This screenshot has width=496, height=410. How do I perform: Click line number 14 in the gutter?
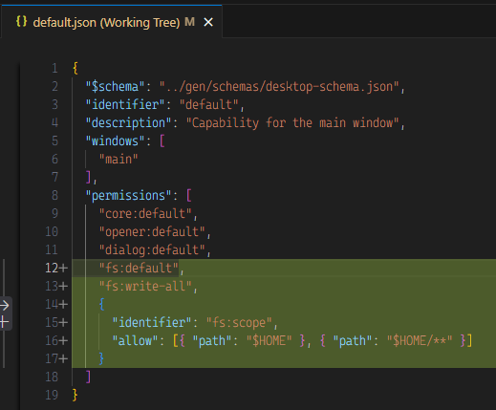pos(52,304)
